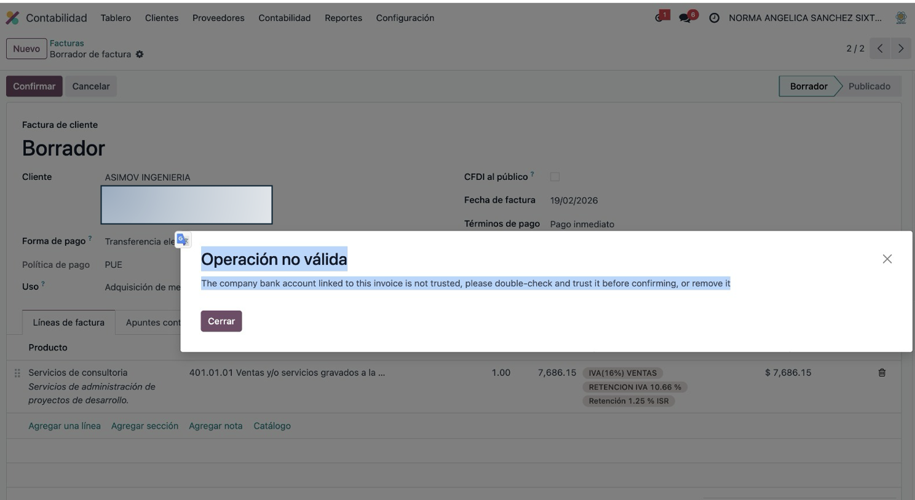Click the Fecha de factura date field
This screenshot has width=915, height=500.
coord(574,200)
